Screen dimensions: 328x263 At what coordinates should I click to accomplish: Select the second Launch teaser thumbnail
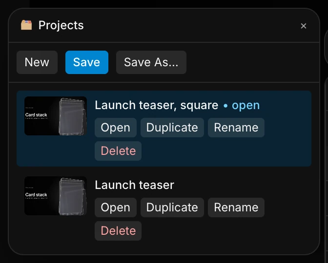point(56,196)
